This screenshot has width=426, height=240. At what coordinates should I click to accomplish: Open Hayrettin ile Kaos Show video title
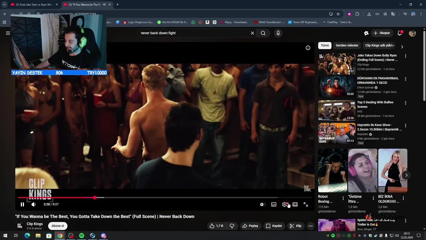(379, 127)
